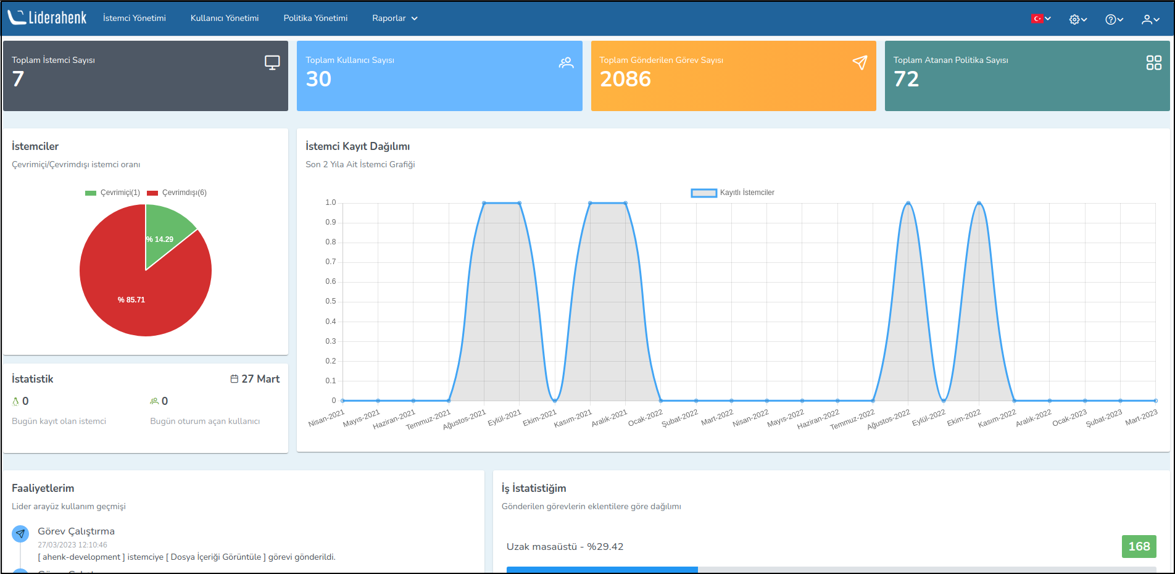Click the monitor icon in client count card
Viewport: 1175px width, 574px height.
coord(272,62)
